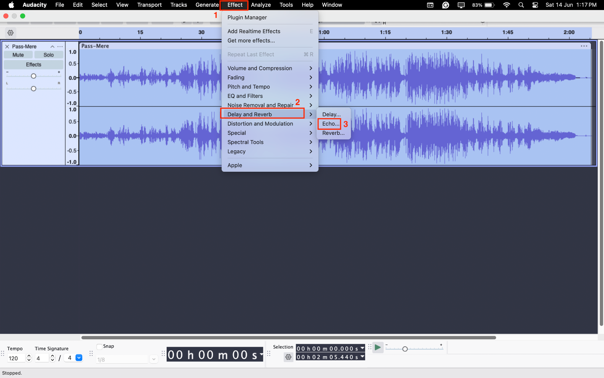Close the Pass-Mere track with X
The height and width of the screenshot is (378, 604).
pos(7,47)
